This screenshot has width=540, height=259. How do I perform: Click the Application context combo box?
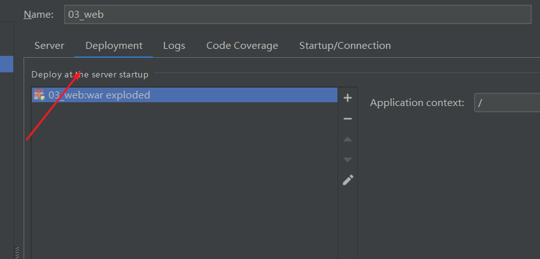pyautogui.click(x=508, y=103)
